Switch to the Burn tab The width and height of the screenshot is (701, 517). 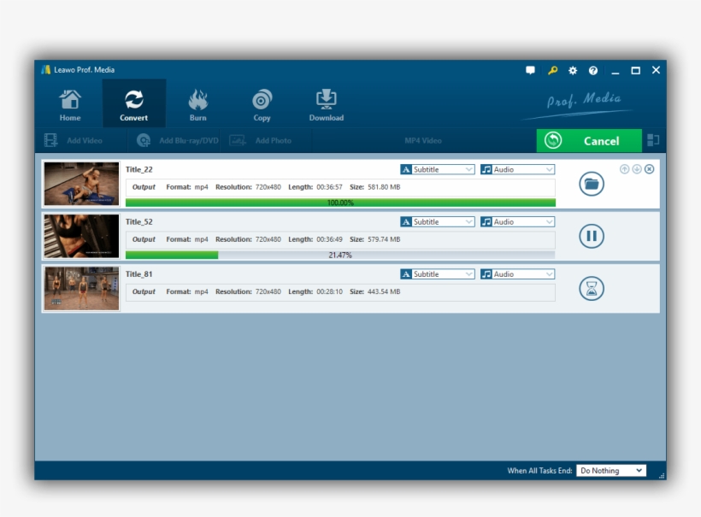(x=197, y=102)
